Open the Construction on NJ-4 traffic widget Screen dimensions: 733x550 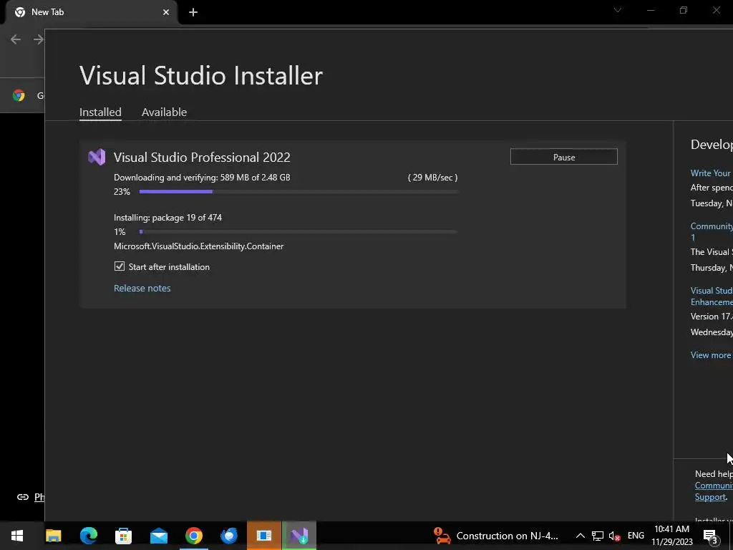click(x=496, y=536)
